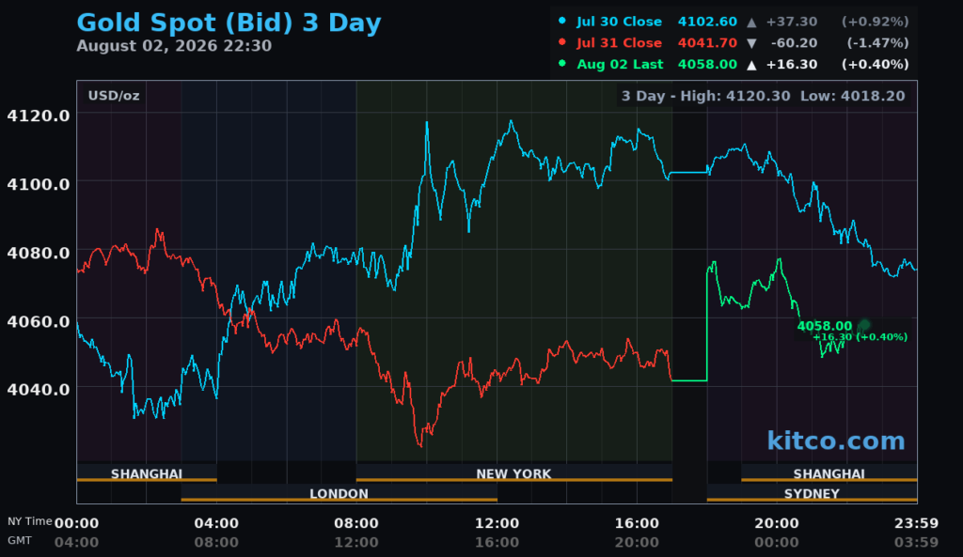Click the down triangle beside -60.20
The image size is (963, 557).
(751, 43)
